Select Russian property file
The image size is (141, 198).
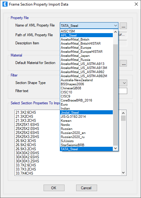[86, 129]
